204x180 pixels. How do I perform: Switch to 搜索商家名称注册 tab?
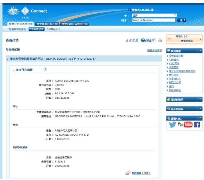(x=47, y=24)
